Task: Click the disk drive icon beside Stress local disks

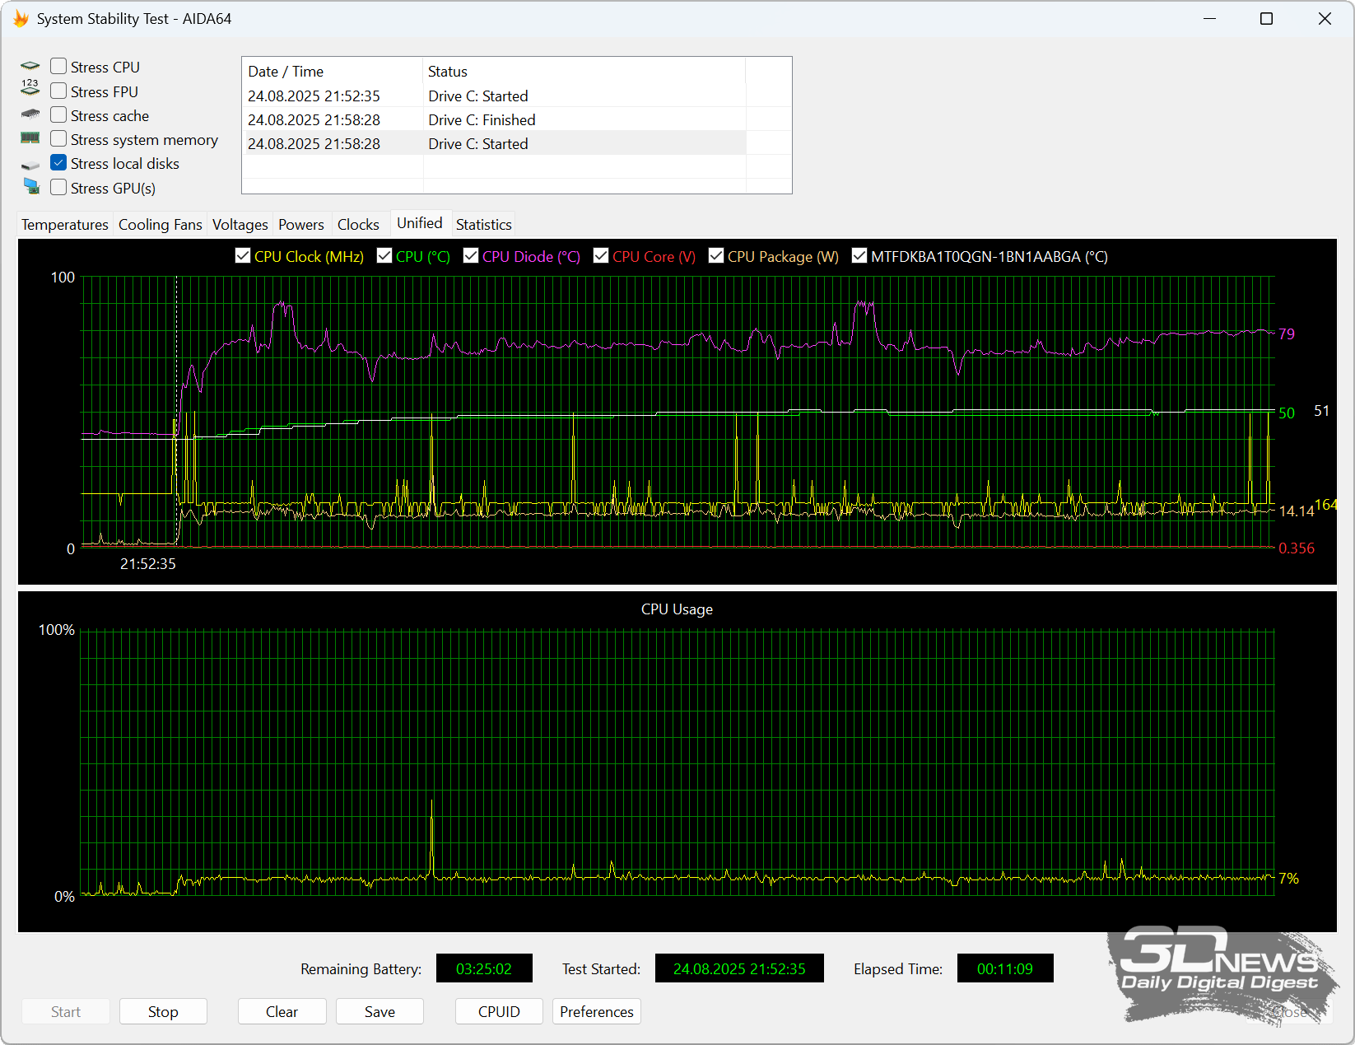Action: tap(30, 166)
